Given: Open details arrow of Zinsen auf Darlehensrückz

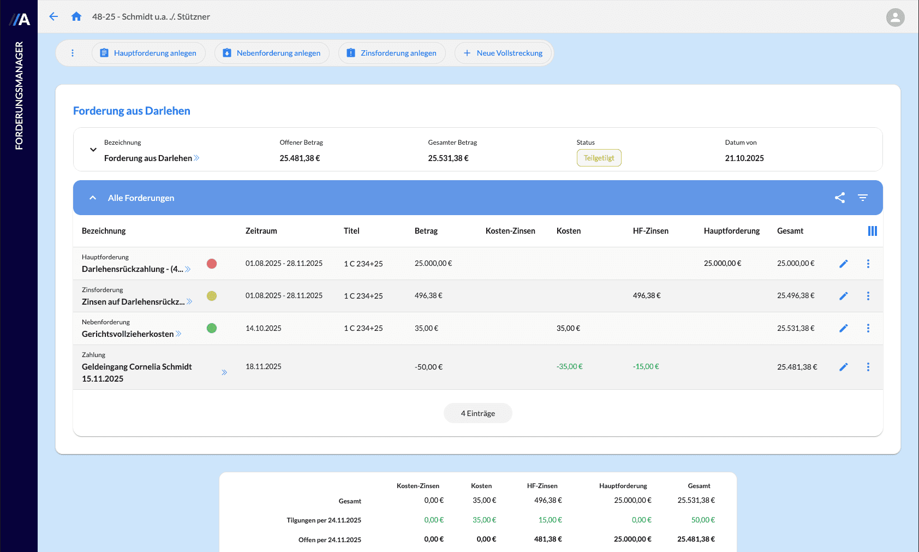Looking at the screenshot, I should pyautogui.click(x=189, y=301).
